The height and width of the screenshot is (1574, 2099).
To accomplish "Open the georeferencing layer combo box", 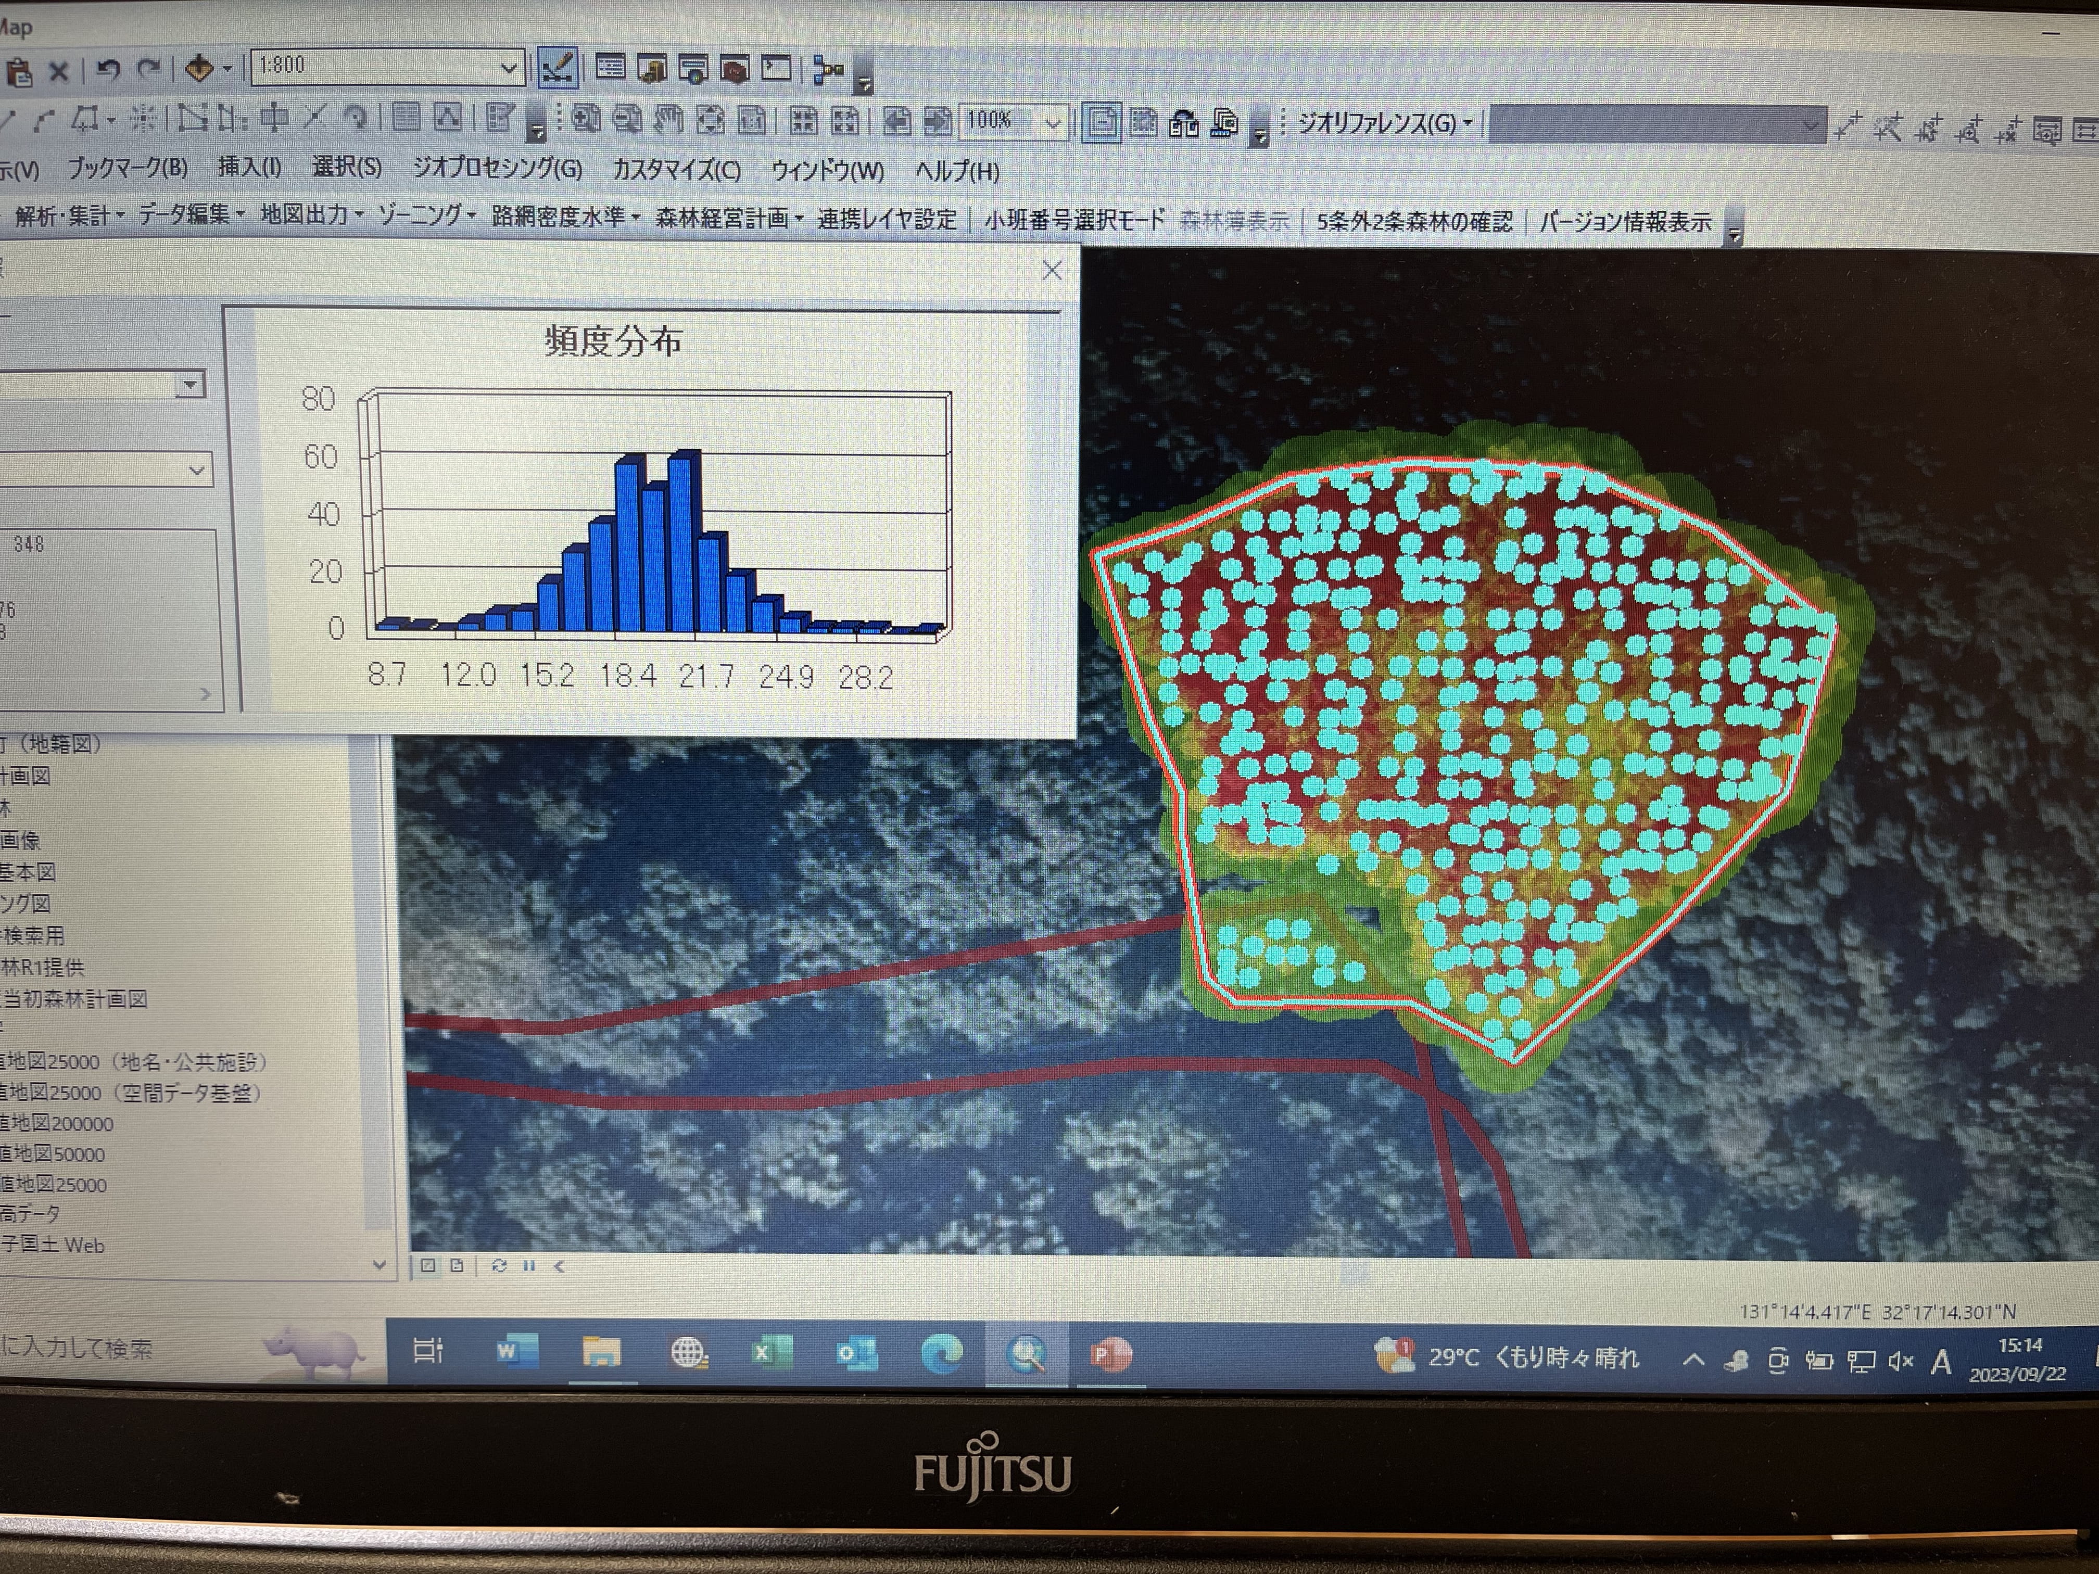I will (x=1657, y=125).
